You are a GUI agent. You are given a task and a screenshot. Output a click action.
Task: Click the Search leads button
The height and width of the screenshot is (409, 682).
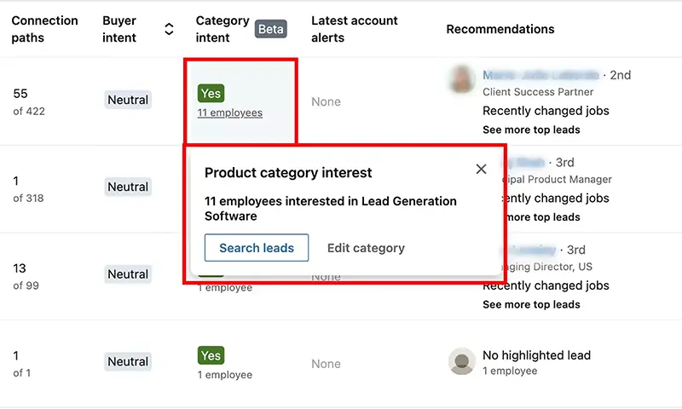click(x=257, y=248)
